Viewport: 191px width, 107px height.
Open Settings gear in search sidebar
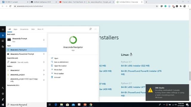point(3,94)
